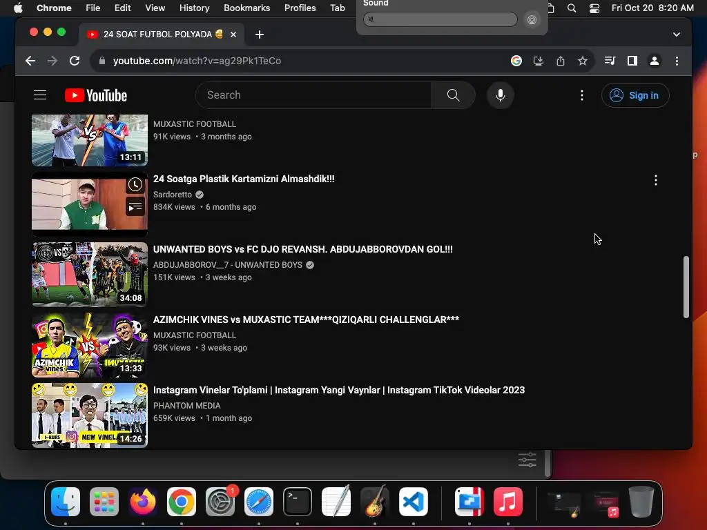Click the Sign in button
Screen dimensions: 707x530
point(635,95)
